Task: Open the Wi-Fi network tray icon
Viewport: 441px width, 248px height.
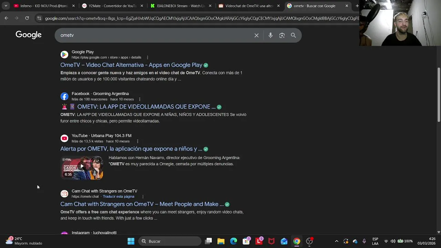Action: tap(386, 241)
